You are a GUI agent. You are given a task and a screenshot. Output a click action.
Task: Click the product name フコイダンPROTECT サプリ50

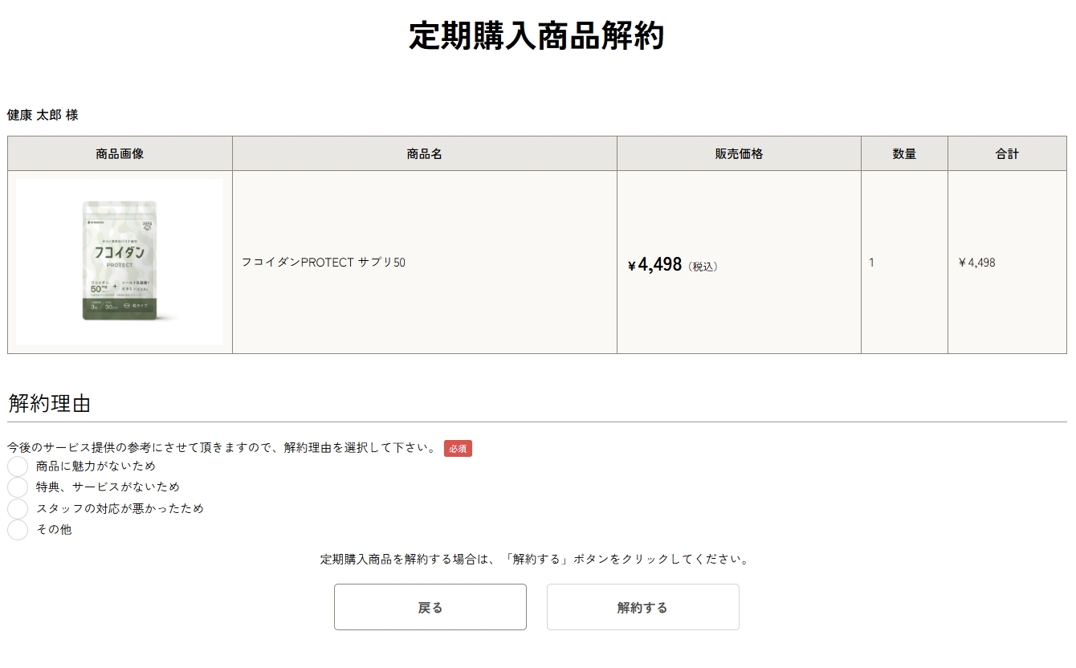324,262
